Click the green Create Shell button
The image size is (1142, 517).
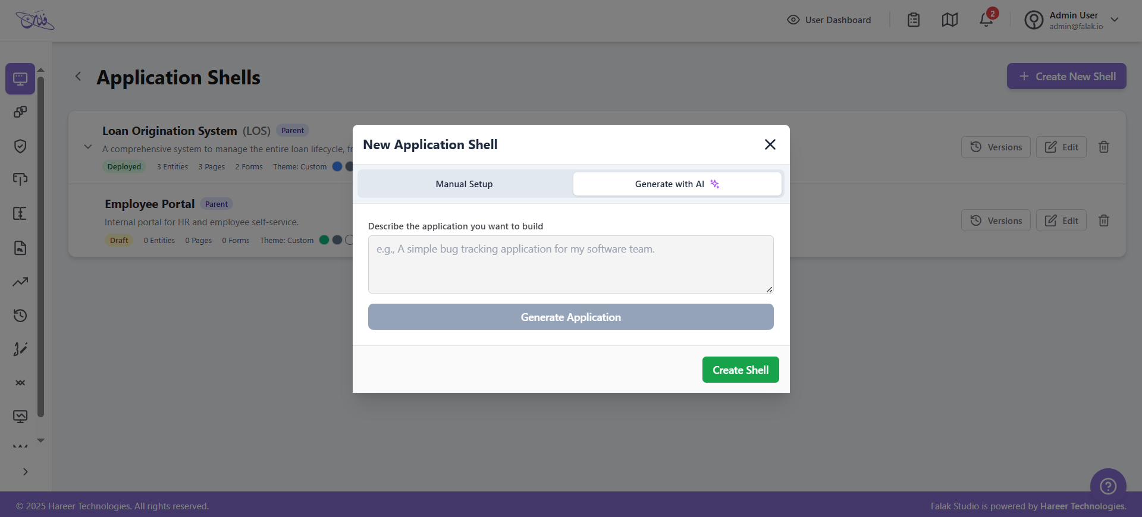tap(741, 370)
